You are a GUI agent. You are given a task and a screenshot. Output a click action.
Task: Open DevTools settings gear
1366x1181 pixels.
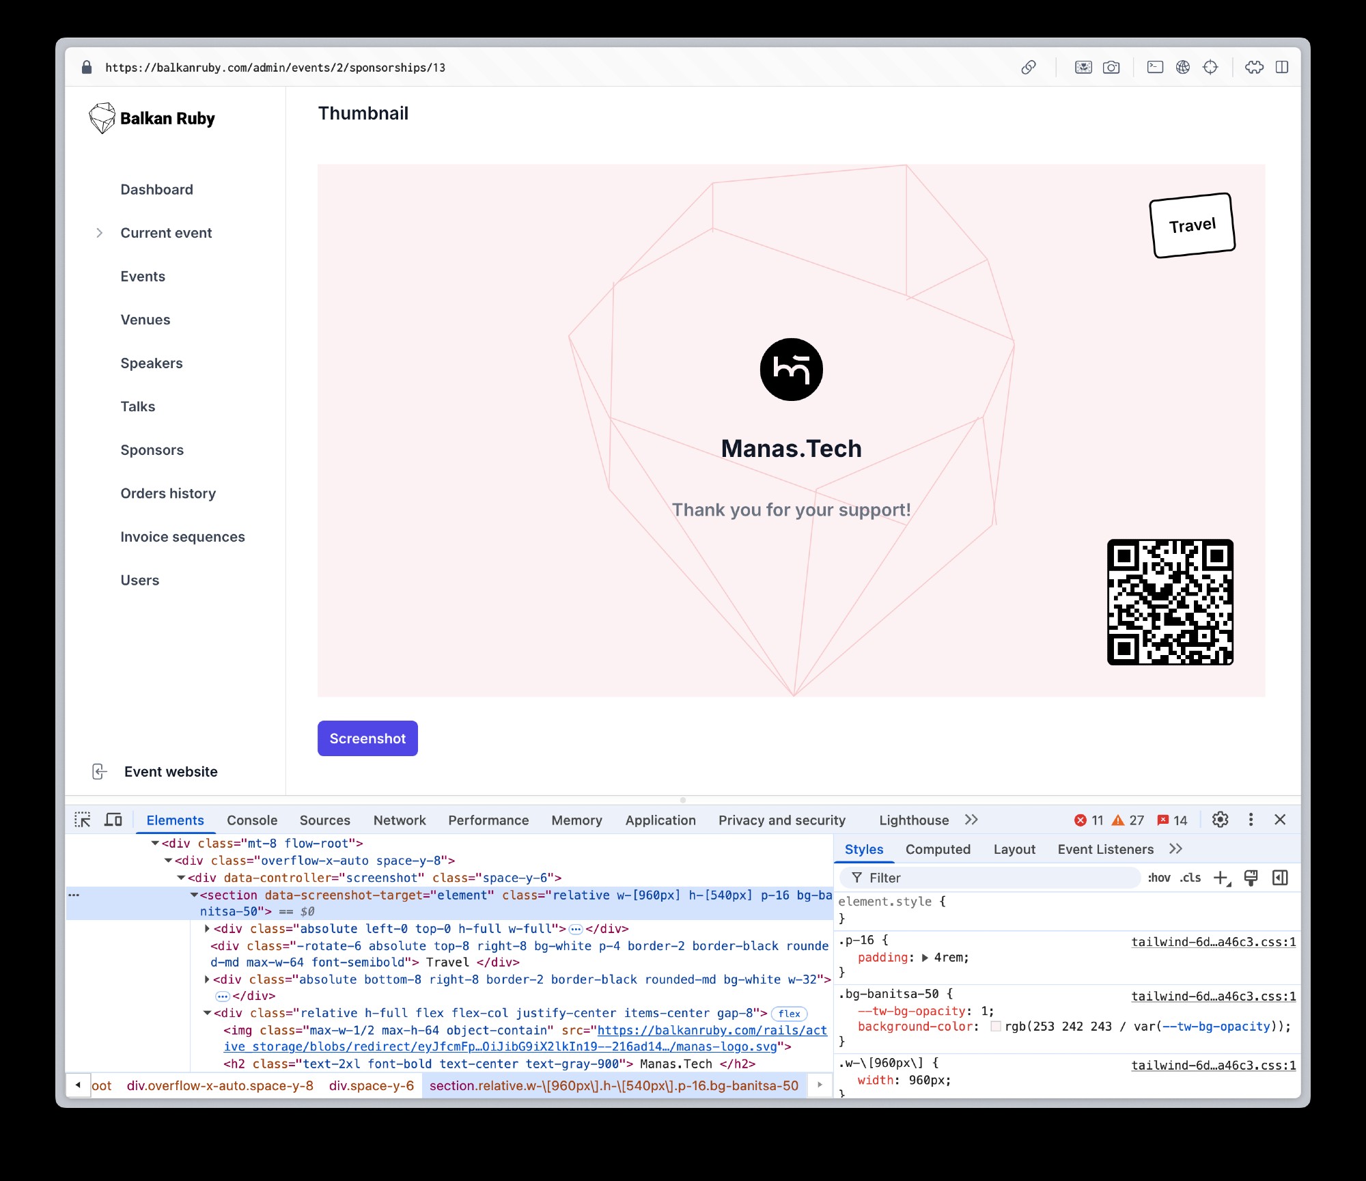coord(1220,820)
